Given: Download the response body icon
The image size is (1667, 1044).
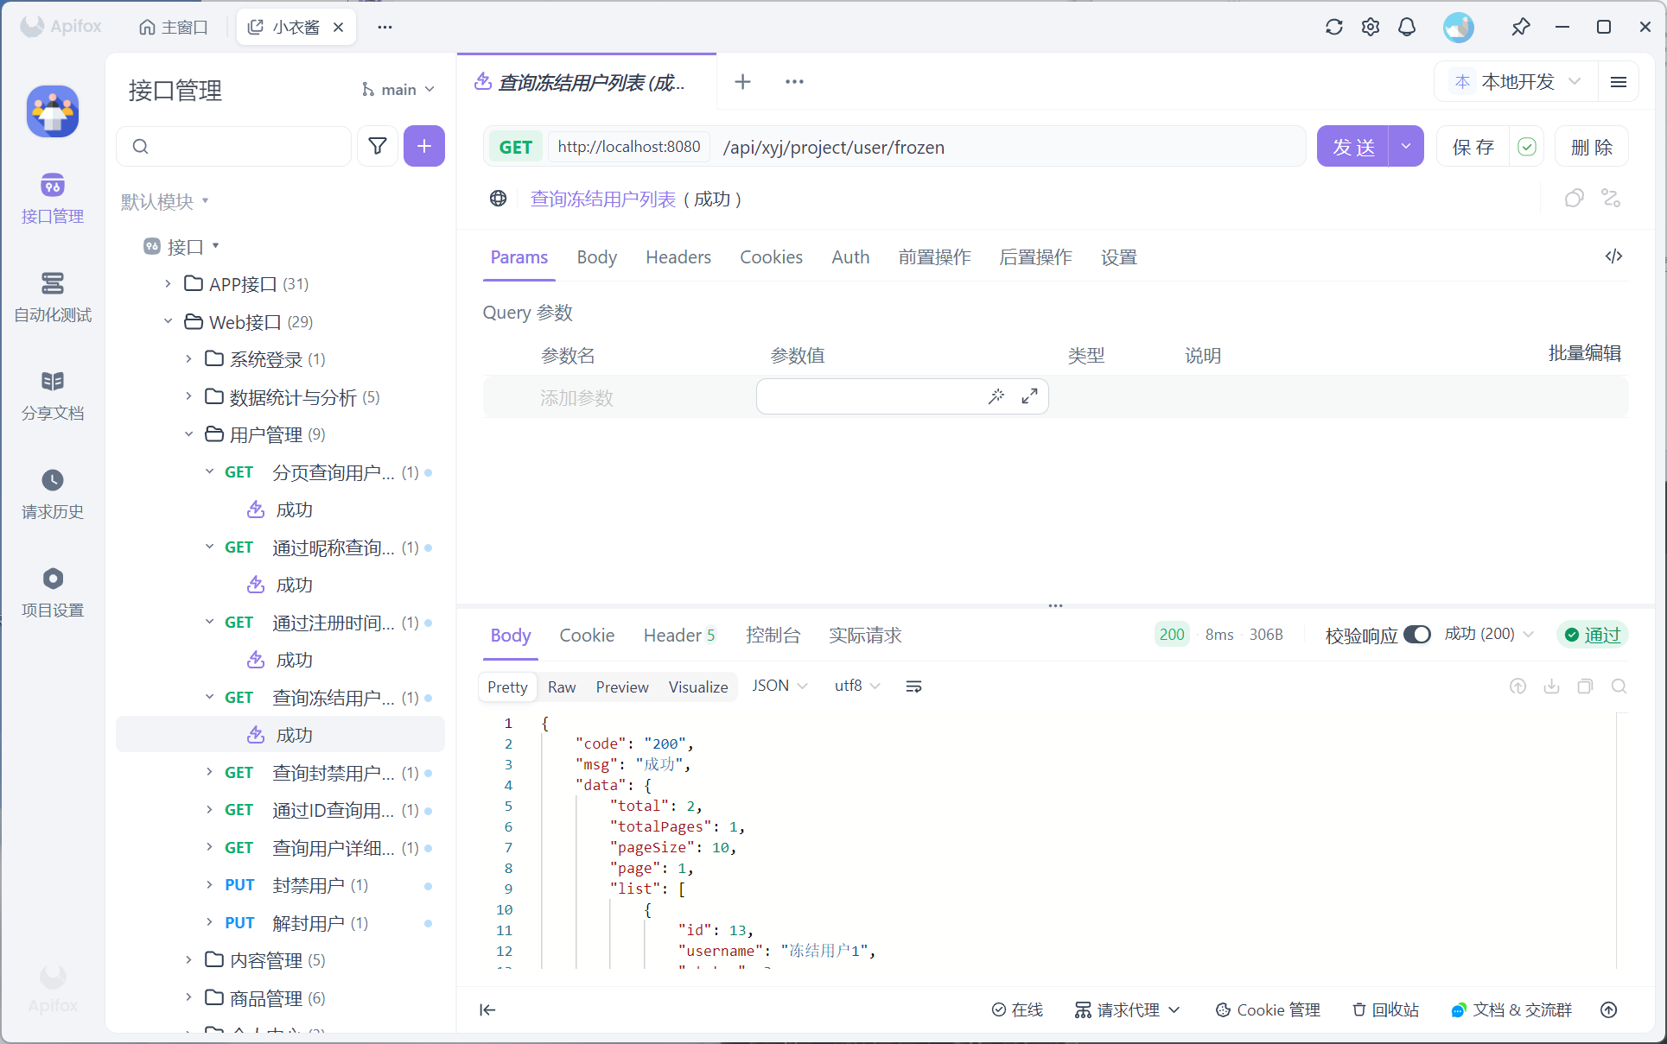Looking at the screenshot, I should [x=1551, y=687].
